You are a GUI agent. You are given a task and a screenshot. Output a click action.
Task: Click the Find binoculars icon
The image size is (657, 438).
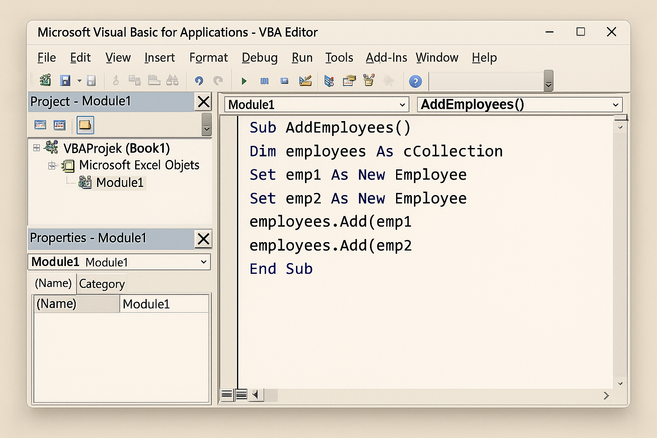tap(172, 80)
